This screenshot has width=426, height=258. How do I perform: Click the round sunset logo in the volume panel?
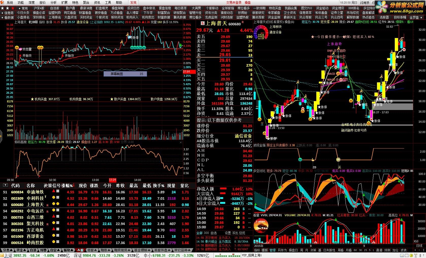pyautogui.click(x=261, y=226)
